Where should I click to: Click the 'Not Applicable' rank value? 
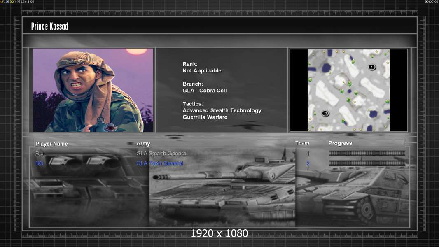202,71
